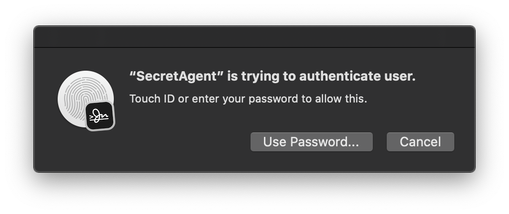Click the dark square app badge overlay

click(x=100, y=117)
